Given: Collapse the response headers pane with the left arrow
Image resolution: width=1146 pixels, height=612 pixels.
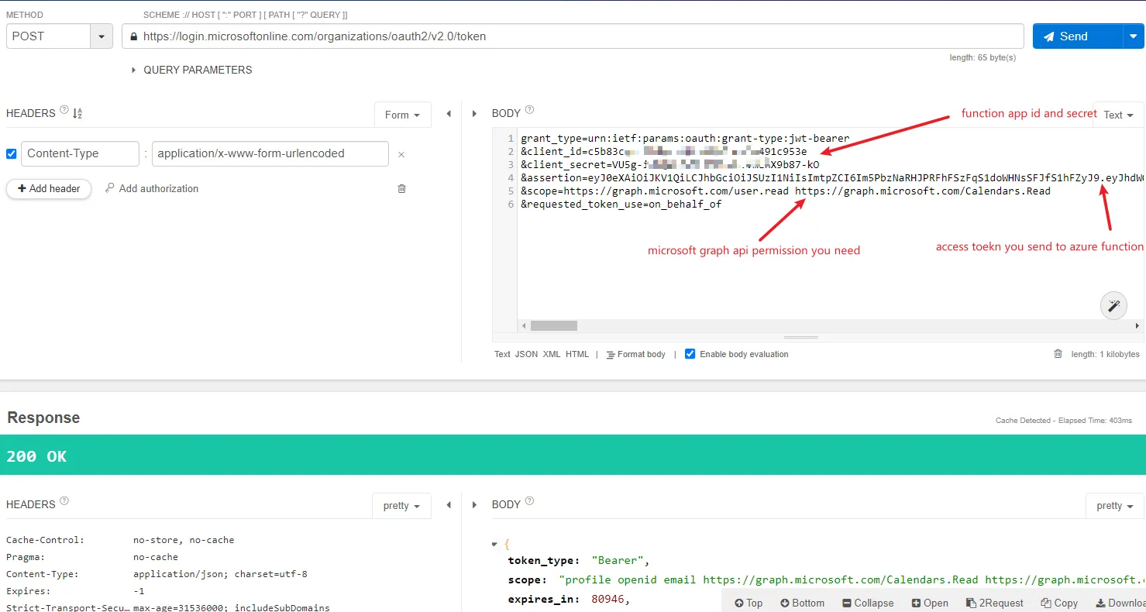Looking at the screenshot, I should point(449,505).
